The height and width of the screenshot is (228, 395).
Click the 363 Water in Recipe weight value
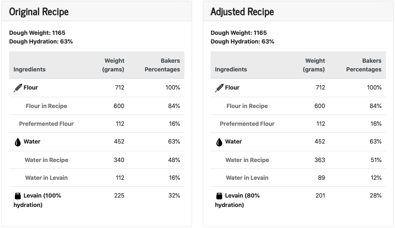319,160
